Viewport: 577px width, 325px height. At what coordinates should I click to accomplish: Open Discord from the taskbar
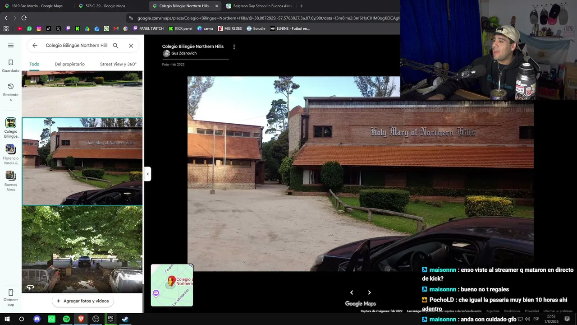pyautogui.click(x=37, y=319)
